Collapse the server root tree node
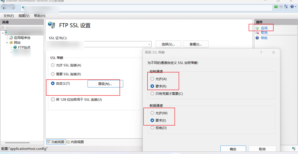Image resolution: width=298 pixels, height=154 pixels. pos(3,33)
